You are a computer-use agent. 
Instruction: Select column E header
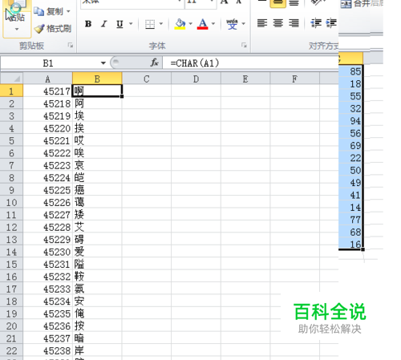click(x=245, y=79)
